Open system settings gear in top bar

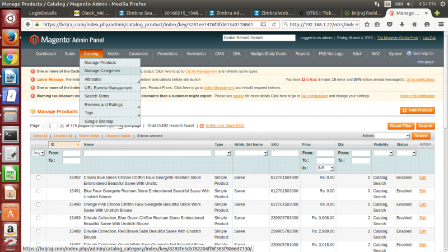point(443,4)
